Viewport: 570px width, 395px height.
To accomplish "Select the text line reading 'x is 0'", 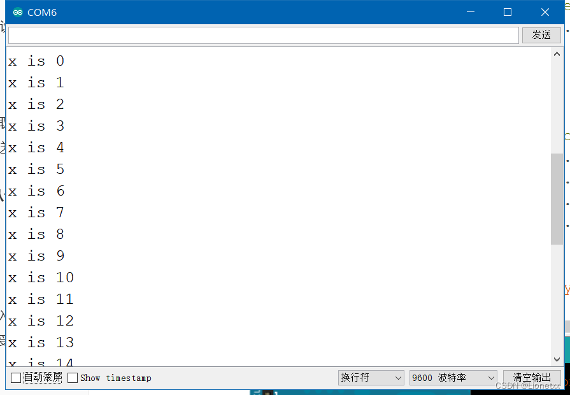I will [x=36, y=61].
